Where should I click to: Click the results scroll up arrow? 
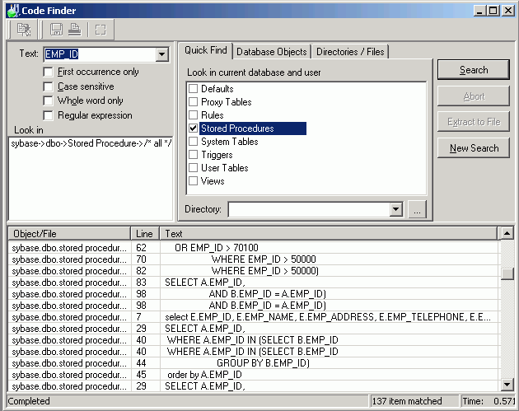[507, 233]
